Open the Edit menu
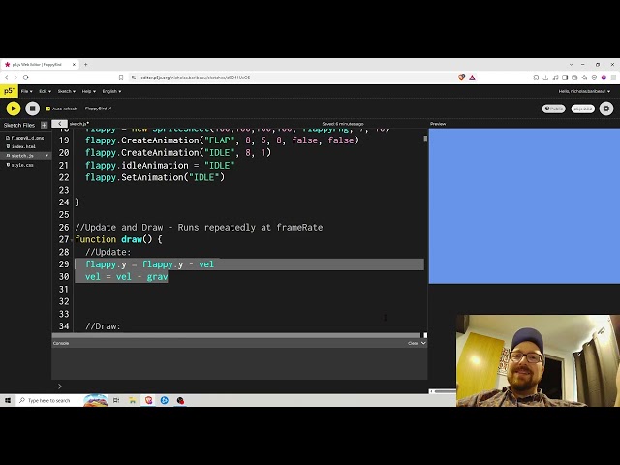This screenshot has width=620, height=465. point(45,91)
